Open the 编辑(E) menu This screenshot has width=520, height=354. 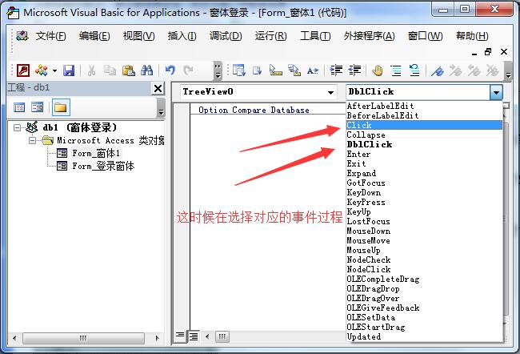94,36
